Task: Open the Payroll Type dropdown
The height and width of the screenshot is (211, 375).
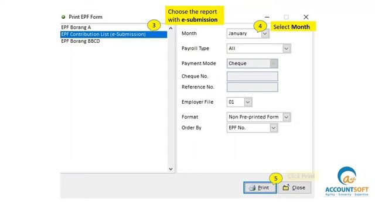Action: (x=287, y=49)
